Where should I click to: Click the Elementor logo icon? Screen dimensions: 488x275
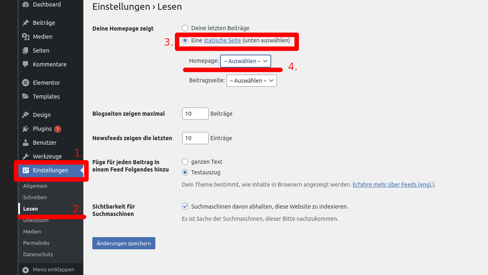pos(26,83)
